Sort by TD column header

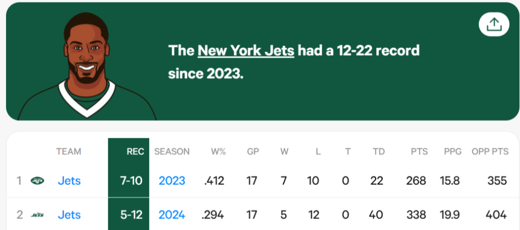click(378, 151)
